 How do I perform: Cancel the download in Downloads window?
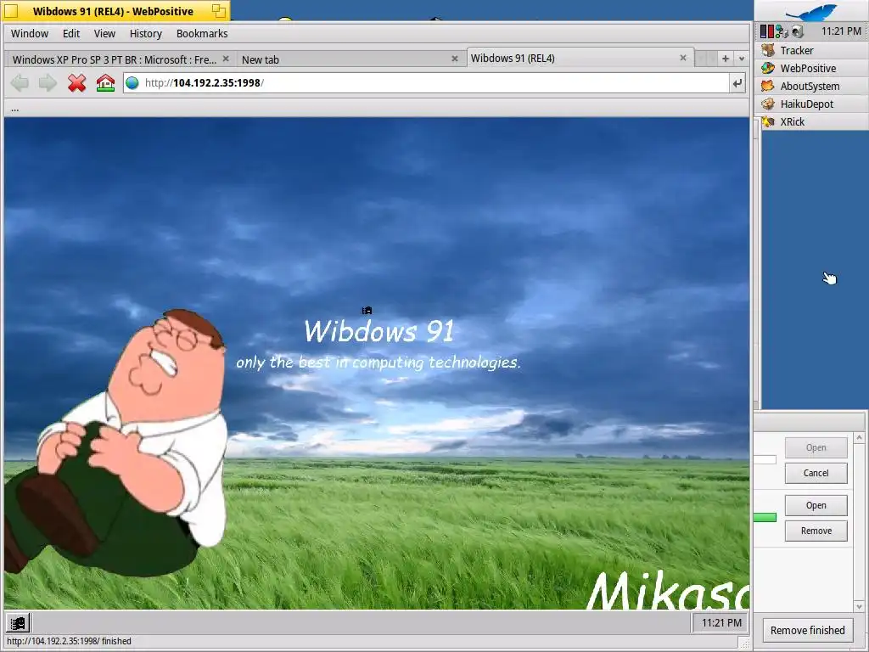pos(816,473)
